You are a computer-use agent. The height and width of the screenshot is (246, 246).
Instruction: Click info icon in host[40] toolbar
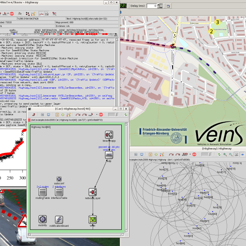[57, 114]
